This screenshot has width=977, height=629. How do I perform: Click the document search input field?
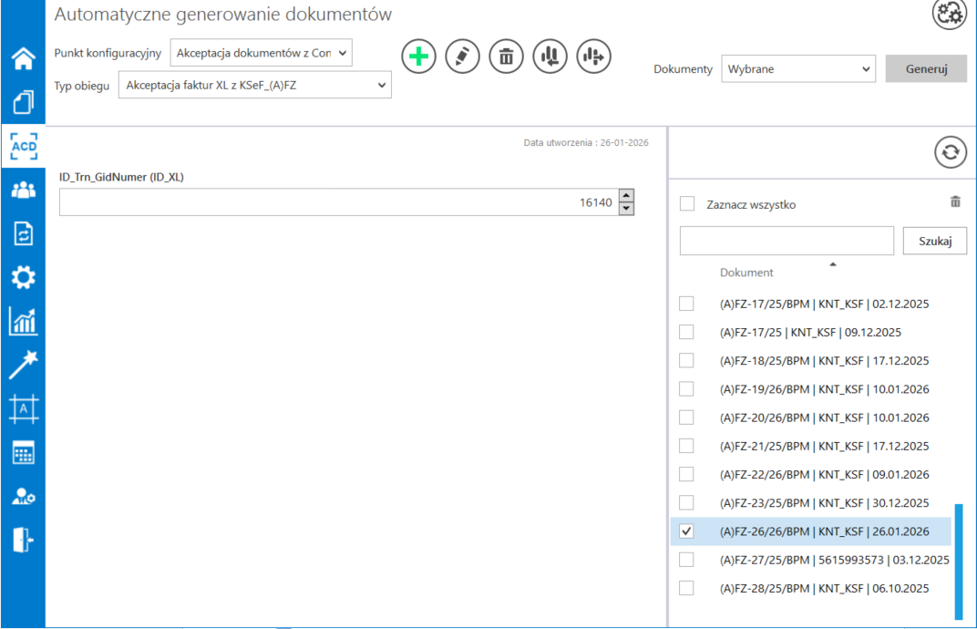tap(787, 241)
